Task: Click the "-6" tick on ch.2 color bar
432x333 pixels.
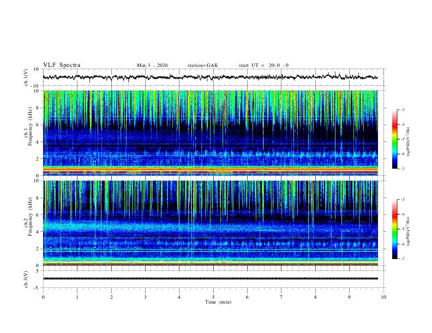Action: 402,244
